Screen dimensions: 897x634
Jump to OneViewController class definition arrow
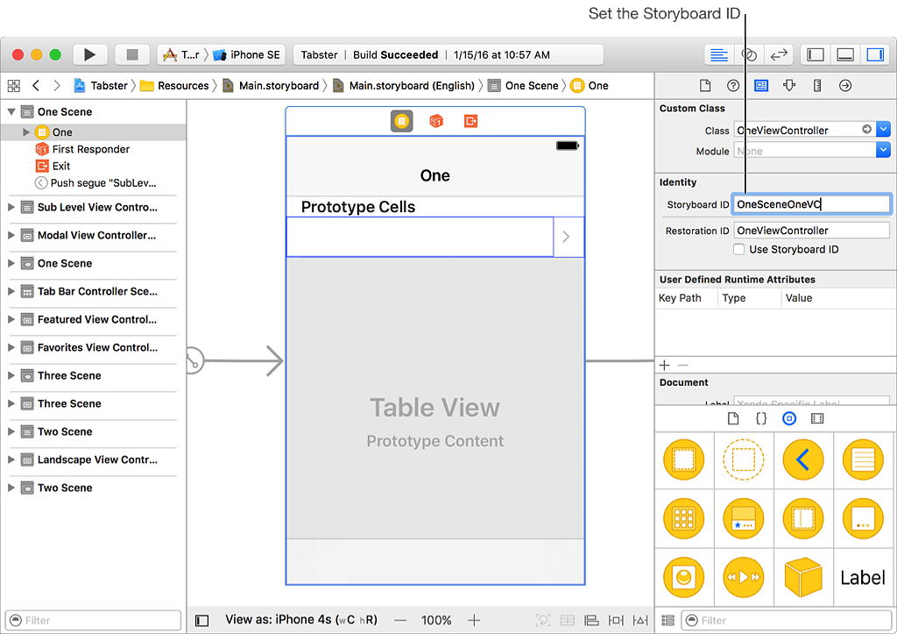tap(866, 130)
